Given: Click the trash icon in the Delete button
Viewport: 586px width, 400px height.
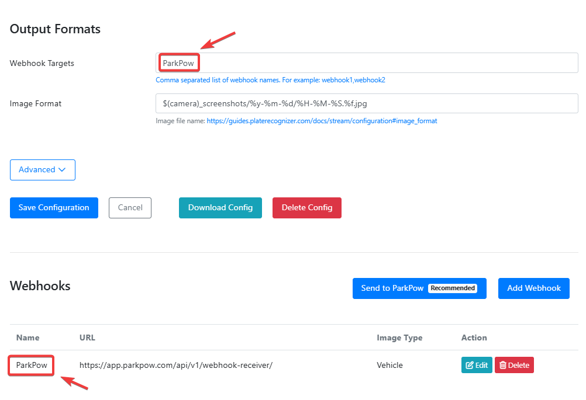Looking at the screenshot, I should coord(502,366).
